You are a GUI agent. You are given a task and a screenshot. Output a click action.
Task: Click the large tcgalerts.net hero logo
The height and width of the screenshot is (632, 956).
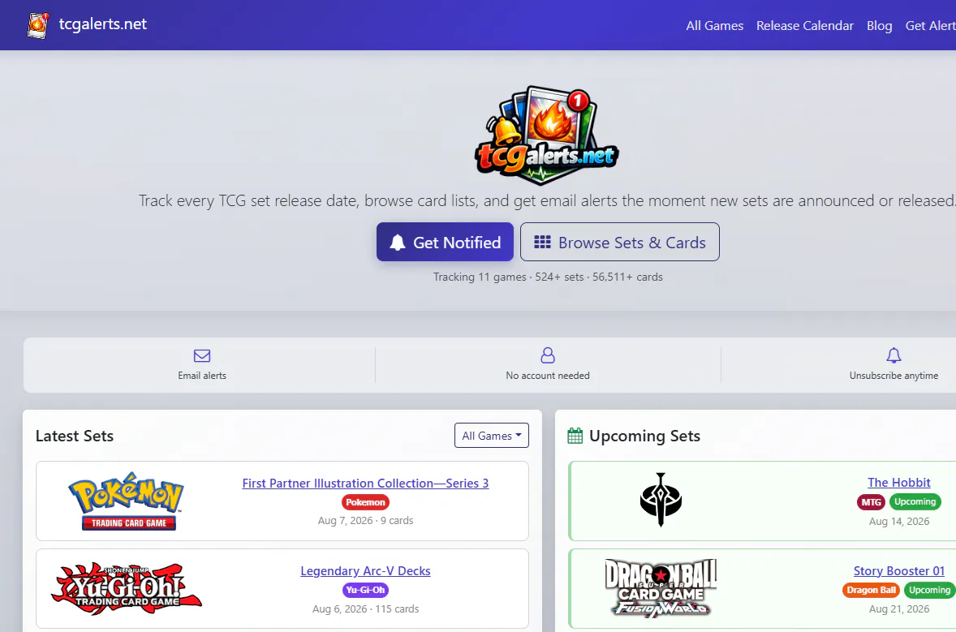coord(547,135)
